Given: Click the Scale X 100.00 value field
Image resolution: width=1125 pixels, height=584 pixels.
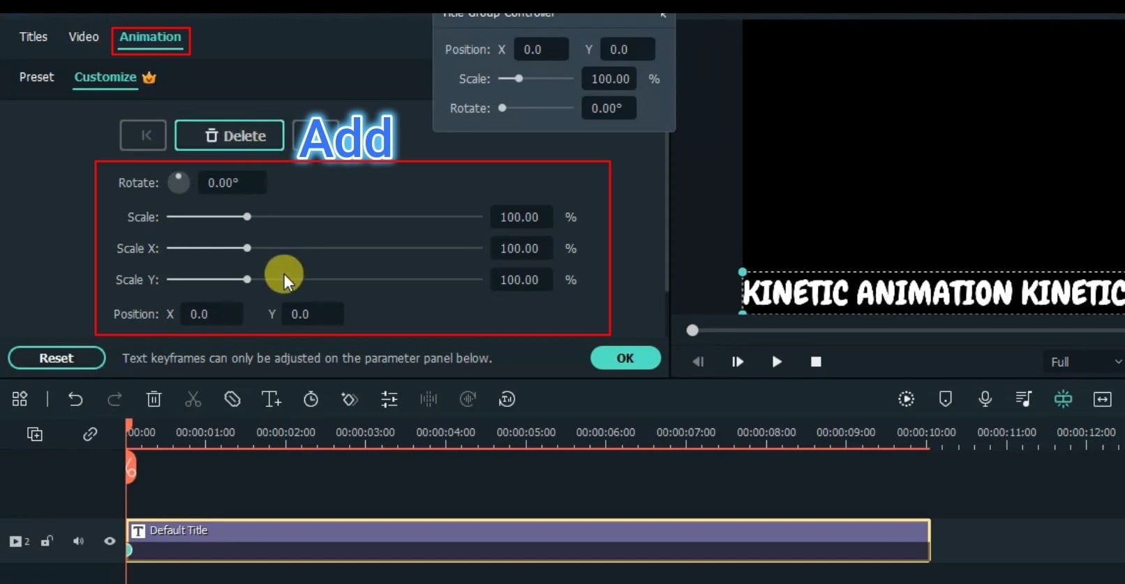Looking at the screenshot, I should pyautogui.click(x=521, y=248).
